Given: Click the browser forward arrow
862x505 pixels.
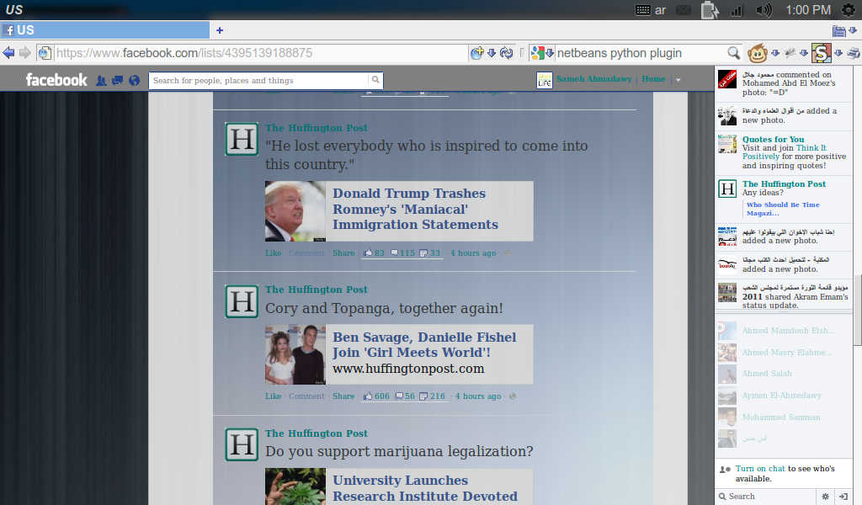Looking at the screenshot, I should [x=25, y=53].
